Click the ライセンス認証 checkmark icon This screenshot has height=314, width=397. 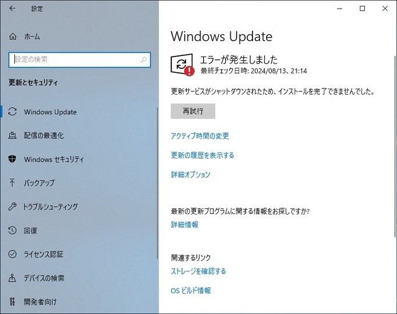12,254
